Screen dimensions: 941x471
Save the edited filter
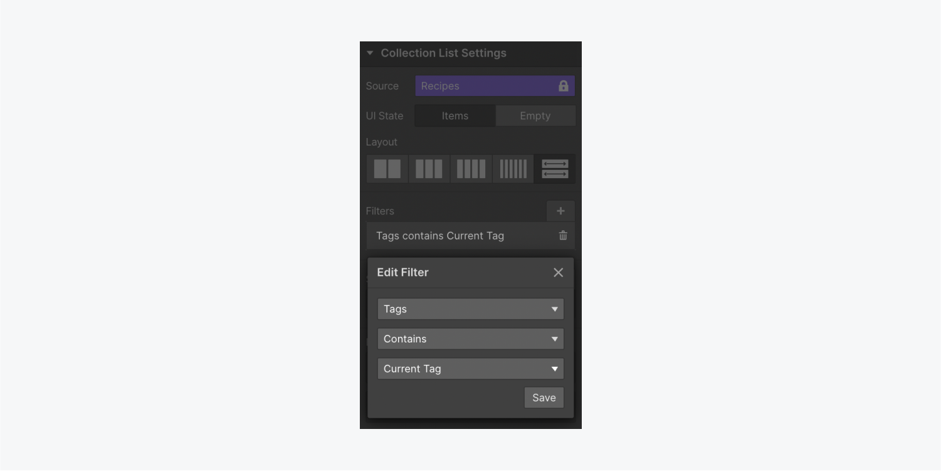pyautogui.click(x=544, y=398)
